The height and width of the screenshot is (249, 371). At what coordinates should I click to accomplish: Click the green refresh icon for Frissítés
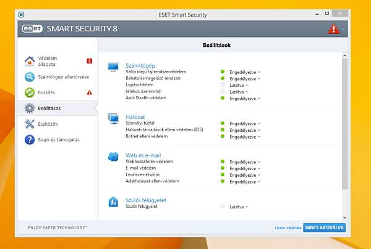pos(30,92)
